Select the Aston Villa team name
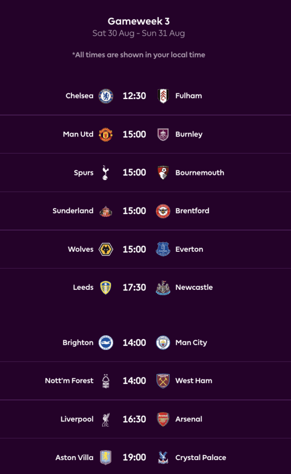 tap(74, 457)
